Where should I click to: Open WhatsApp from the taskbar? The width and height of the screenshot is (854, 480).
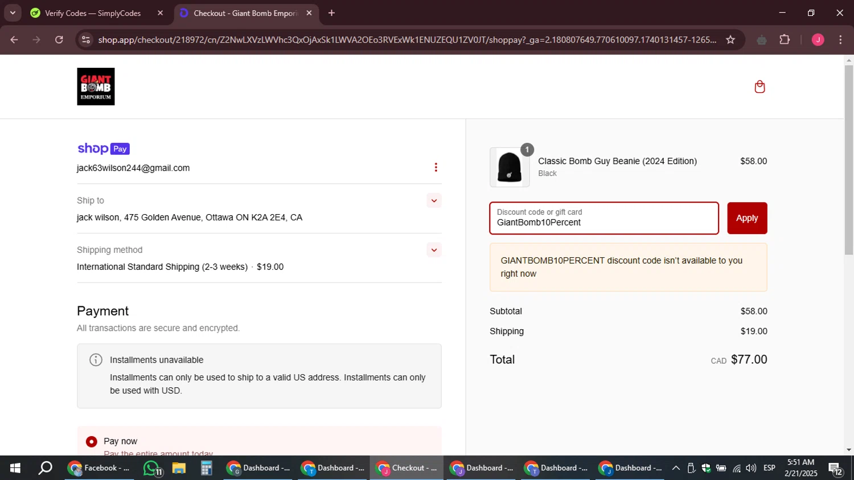point(151,468)
